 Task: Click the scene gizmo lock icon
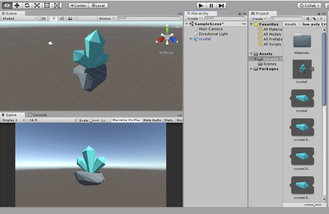pyautogui.click(x=177, y=27)
